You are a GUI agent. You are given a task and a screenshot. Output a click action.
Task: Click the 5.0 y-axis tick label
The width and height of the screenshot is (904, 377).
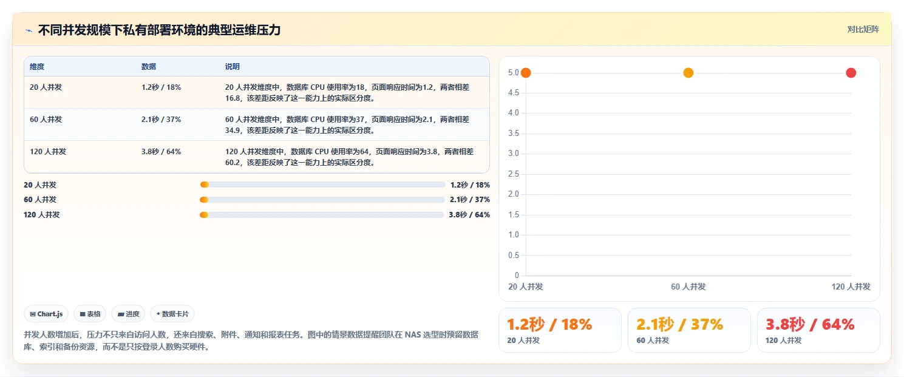pos(513,73)
